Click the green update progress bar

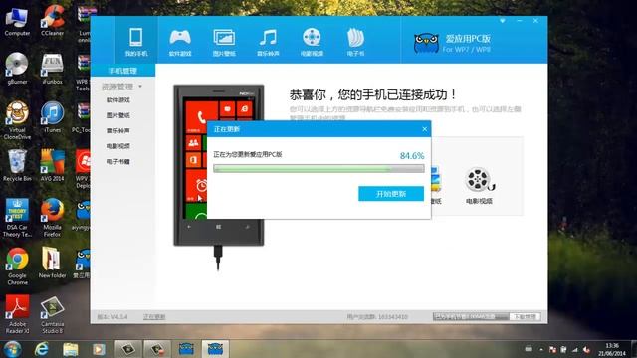point(318,168)
